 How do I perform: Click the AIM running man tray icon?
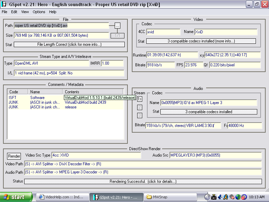(226, 197)
